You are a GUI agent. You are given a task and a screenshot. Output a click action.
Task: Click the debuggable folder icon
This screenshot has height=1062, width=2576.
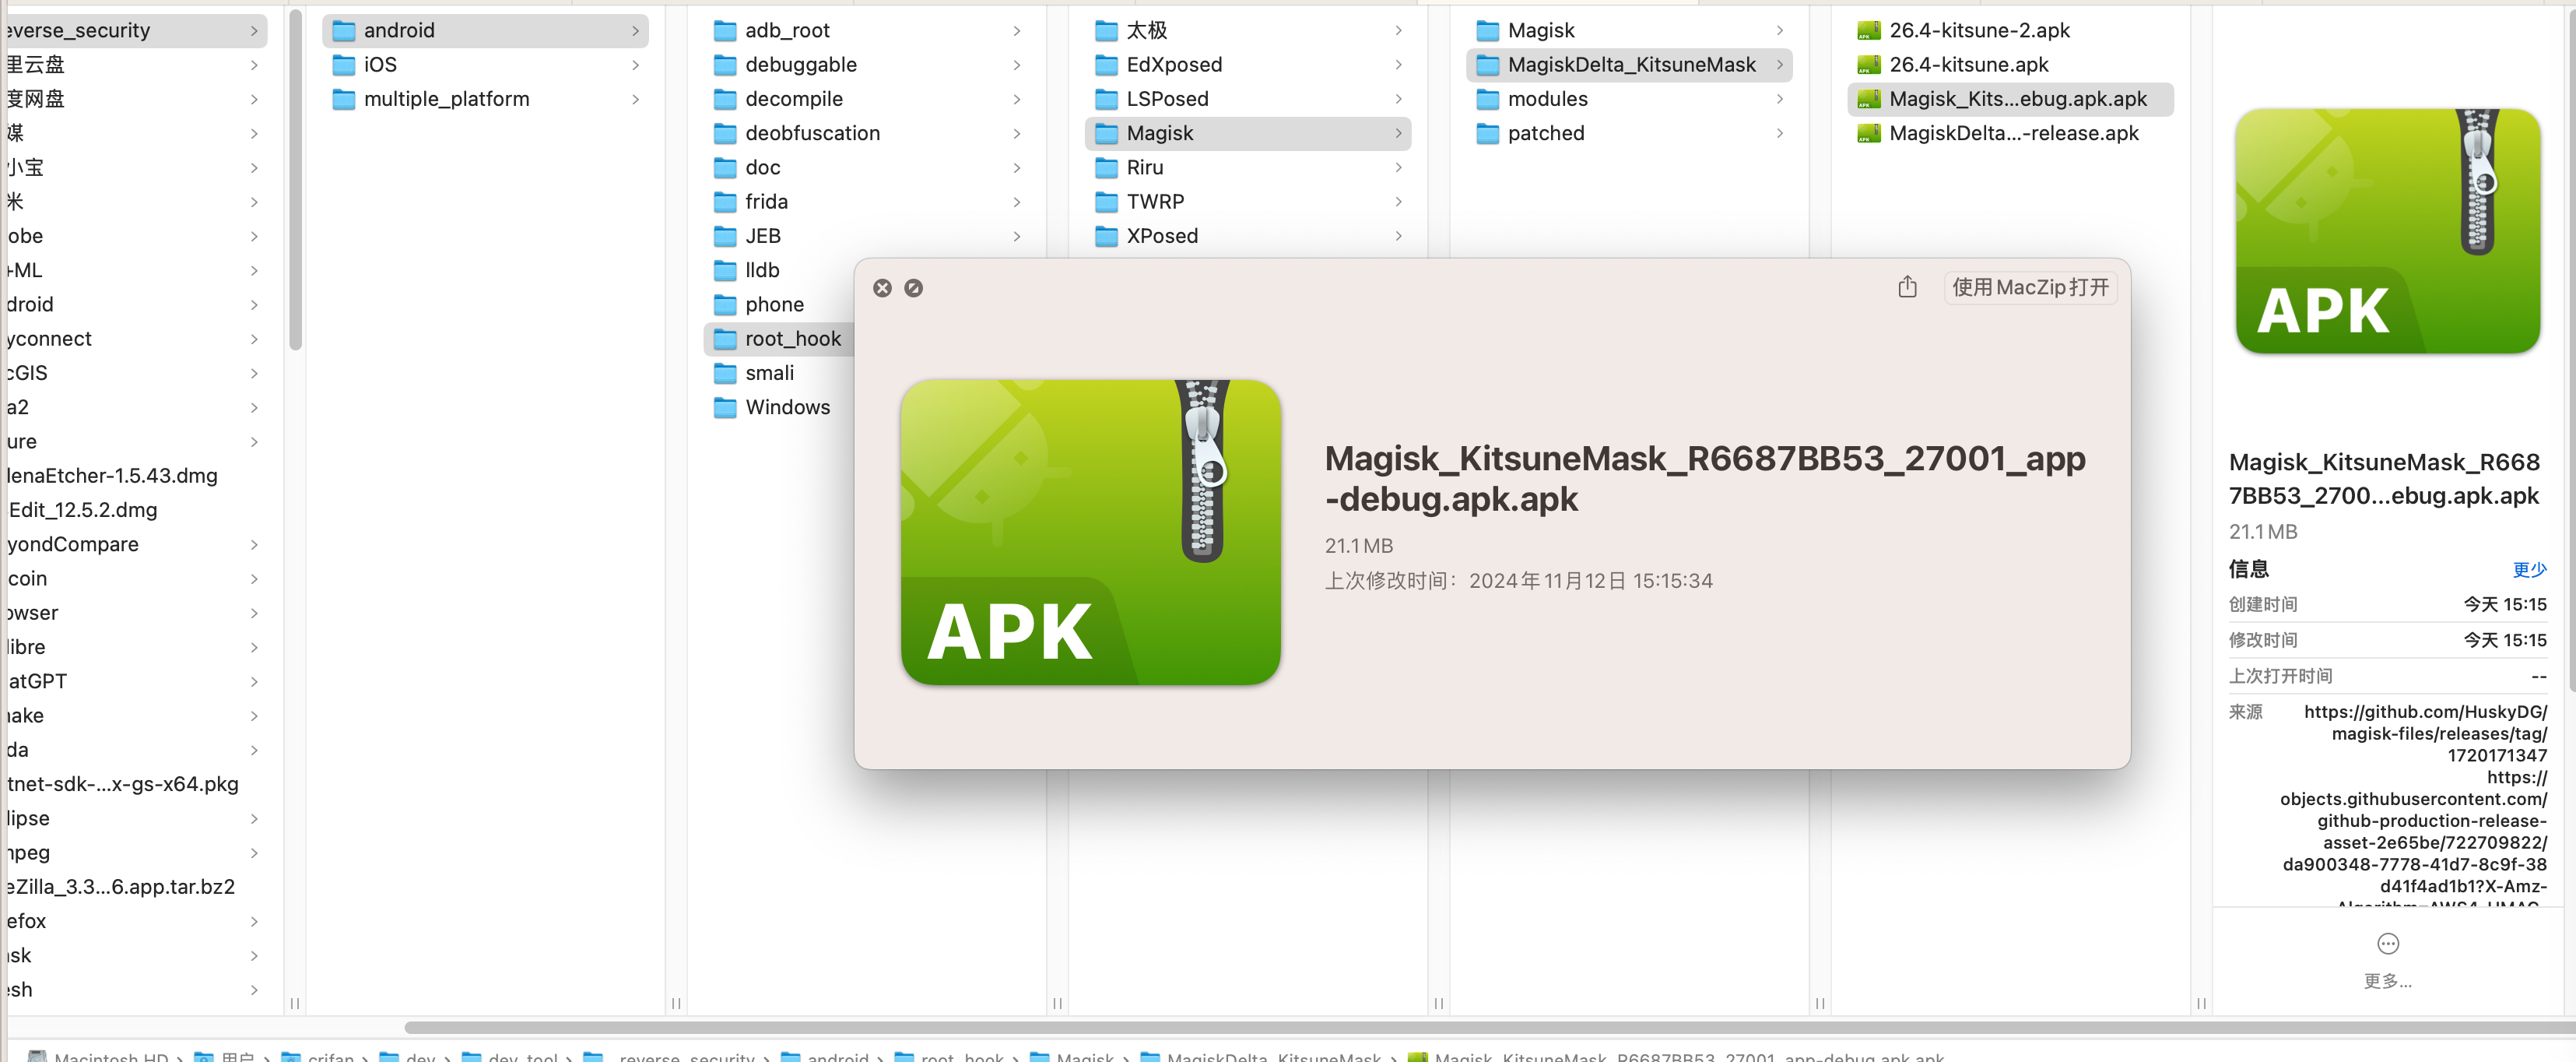[x=725, y=65]
